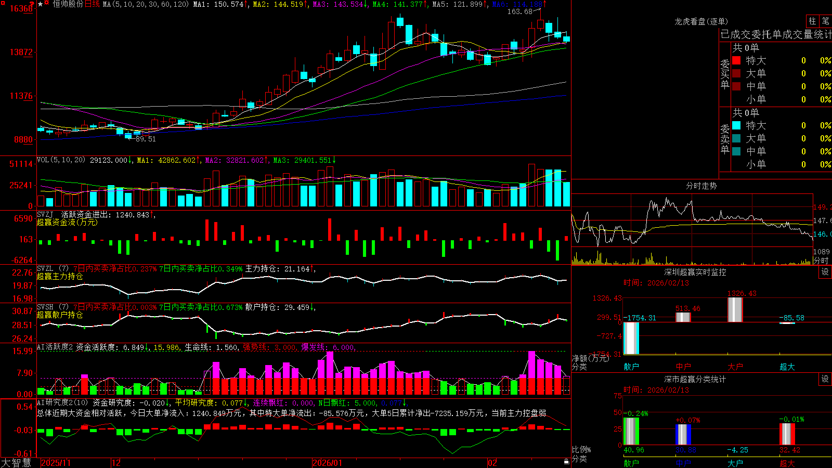
Task: Click the 深圳超赢实时监控 panel title
Action: tap(695, 272)
